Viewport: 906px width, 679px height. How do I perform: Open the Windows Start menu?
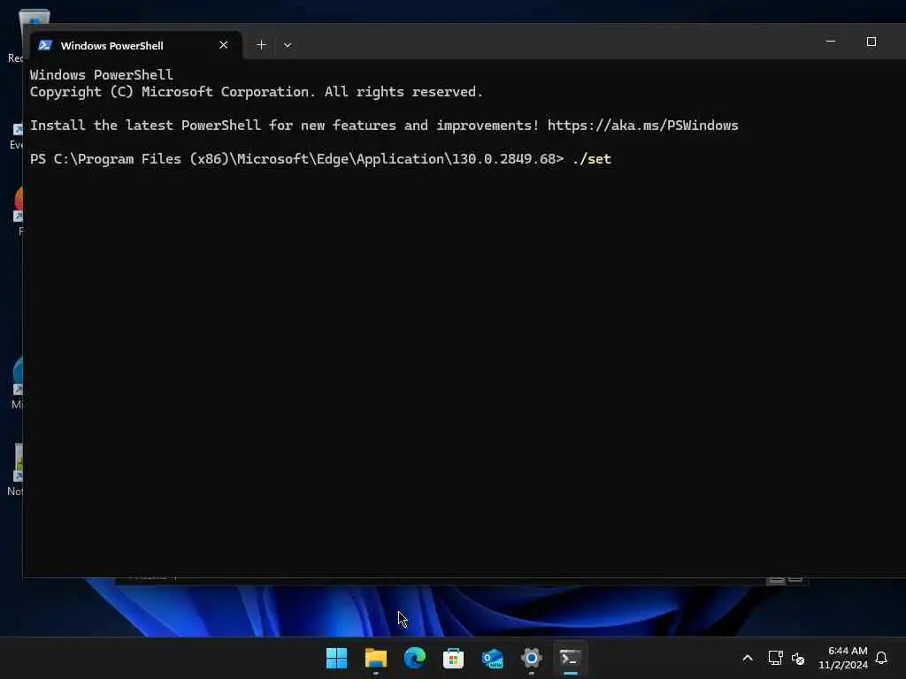point(337,658)
